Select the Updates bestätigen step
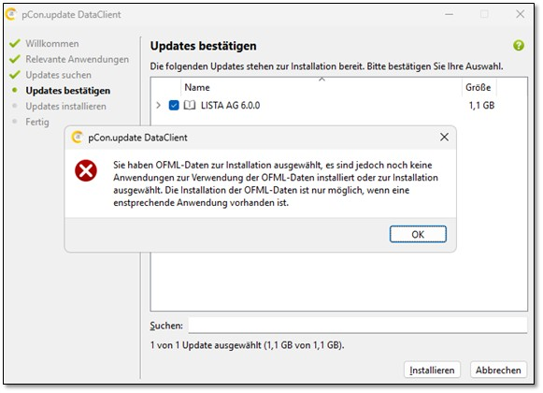This screenshot has width=543, height=393. click(68, 91)
